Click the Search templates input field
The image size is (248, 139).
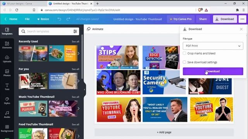[x=49, y=31]
